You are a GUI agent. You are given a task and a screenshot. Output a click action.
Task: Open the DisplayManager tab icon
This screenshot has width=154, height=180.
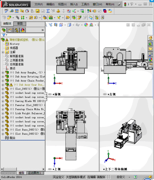coord(23,30)
